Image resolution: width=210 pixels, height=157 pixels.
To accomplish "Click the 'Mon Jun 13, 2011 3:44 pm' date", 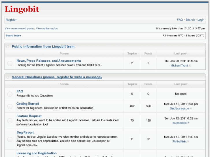I will [x=181, y=104].
